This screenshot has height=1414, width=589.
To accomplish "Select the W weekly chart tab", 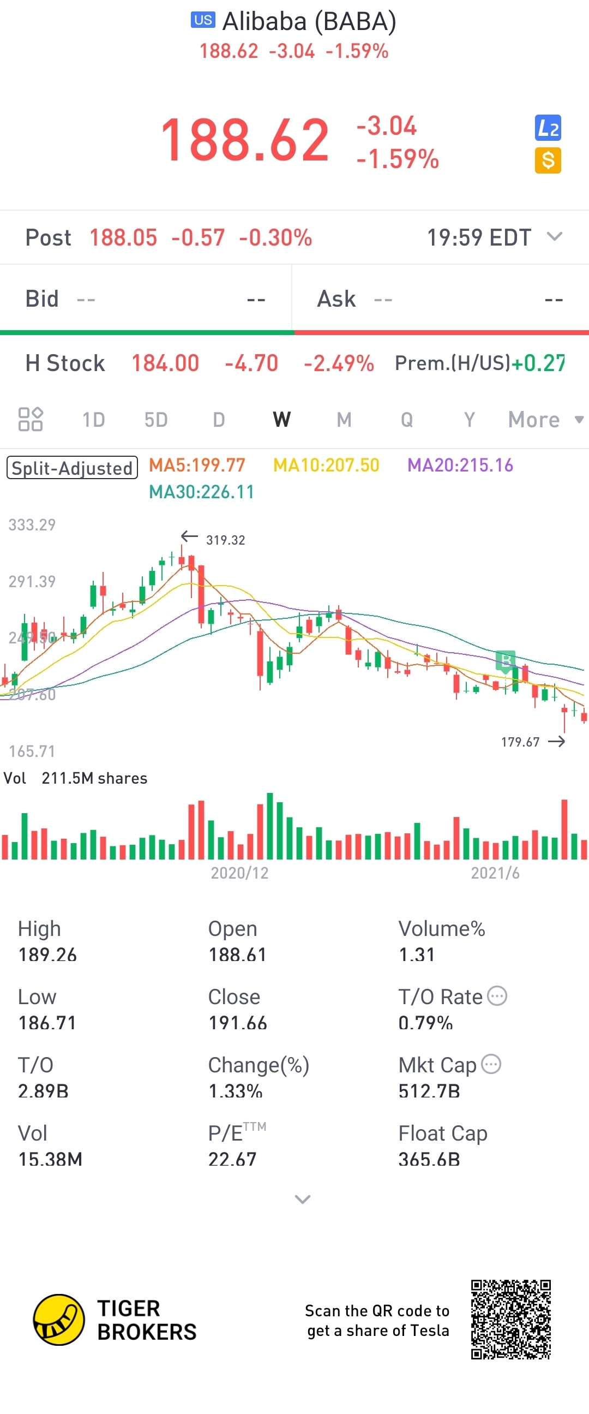I will pyautogui.click(x=281, y=419).
